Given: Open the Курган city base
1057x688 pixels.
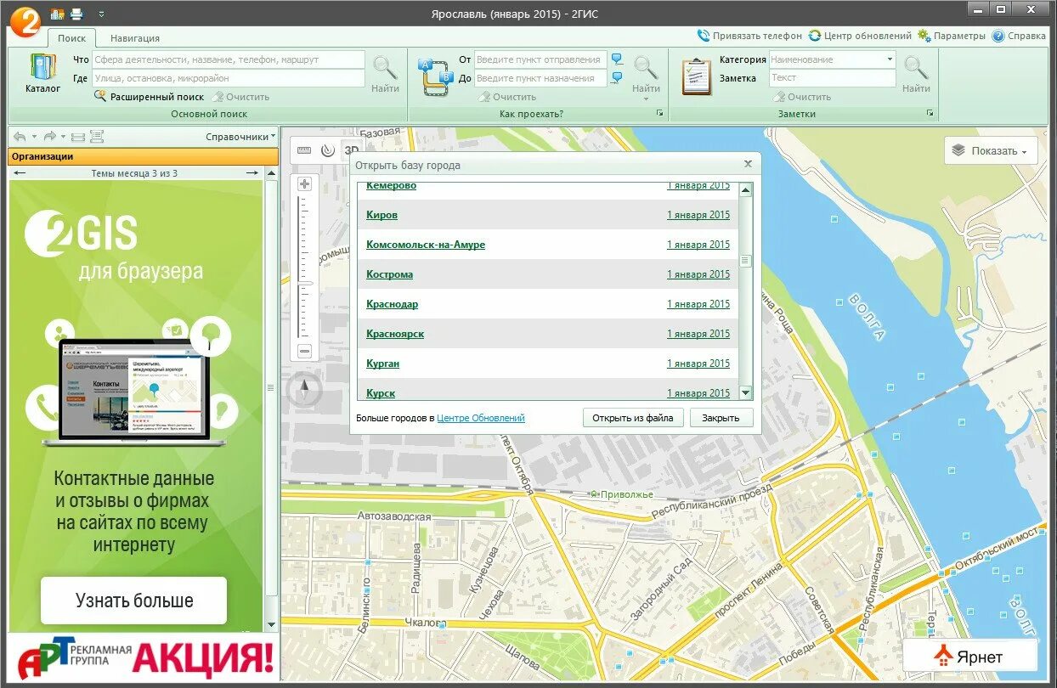Looking at the screenshot, I should 382,364.
